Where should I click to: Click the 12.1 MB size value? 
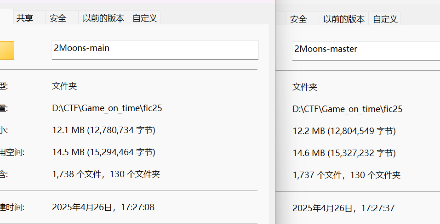click(104, 130)
